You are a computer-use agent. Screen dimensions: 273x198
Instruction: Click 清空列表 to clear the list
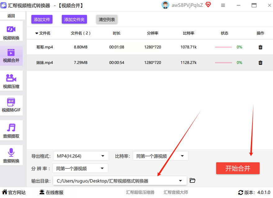point(107,19)
